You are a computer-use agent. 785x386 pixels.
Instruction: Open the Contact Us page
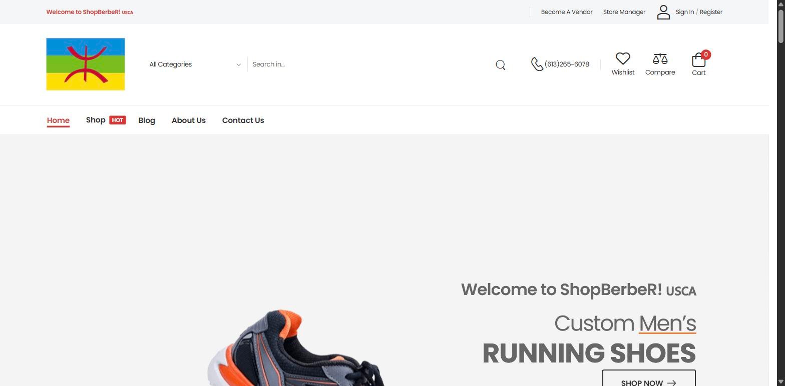click(243, 120)
